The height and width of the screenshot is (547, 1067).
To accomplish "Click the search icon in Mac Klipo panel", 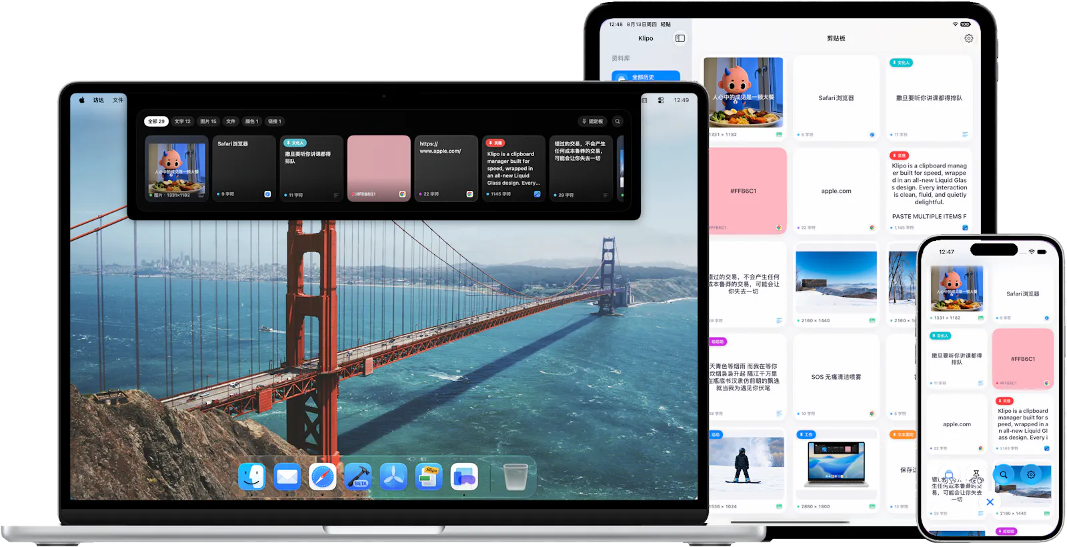I will pyautogui.click(x=618, y=121).
